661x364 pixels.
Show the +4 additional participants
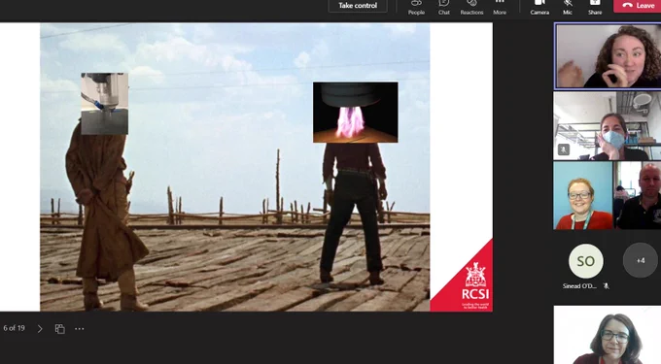point(641,260)
